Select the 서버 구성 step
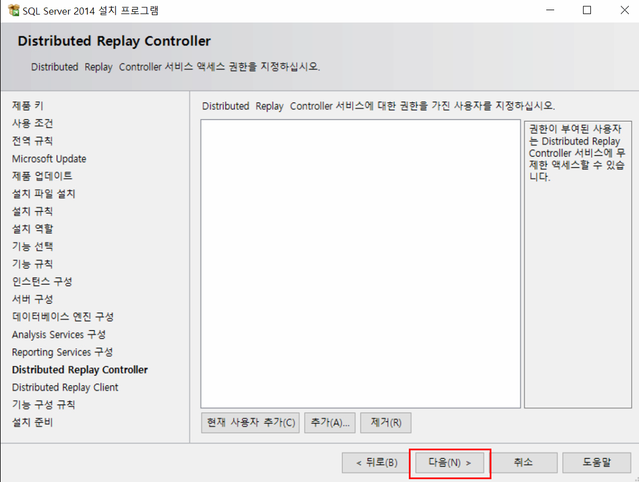The image size is (639, 482). pos(33,299)
